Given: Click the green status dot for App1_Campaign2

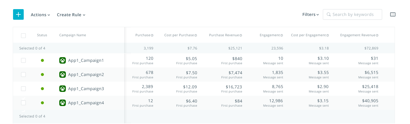Looking at the screenshot, I should 42,75.
